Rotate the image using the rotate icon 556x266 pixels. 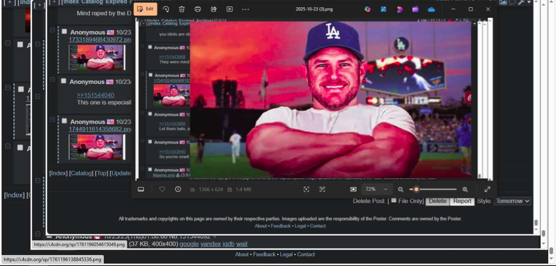click(x=166, y=9)
